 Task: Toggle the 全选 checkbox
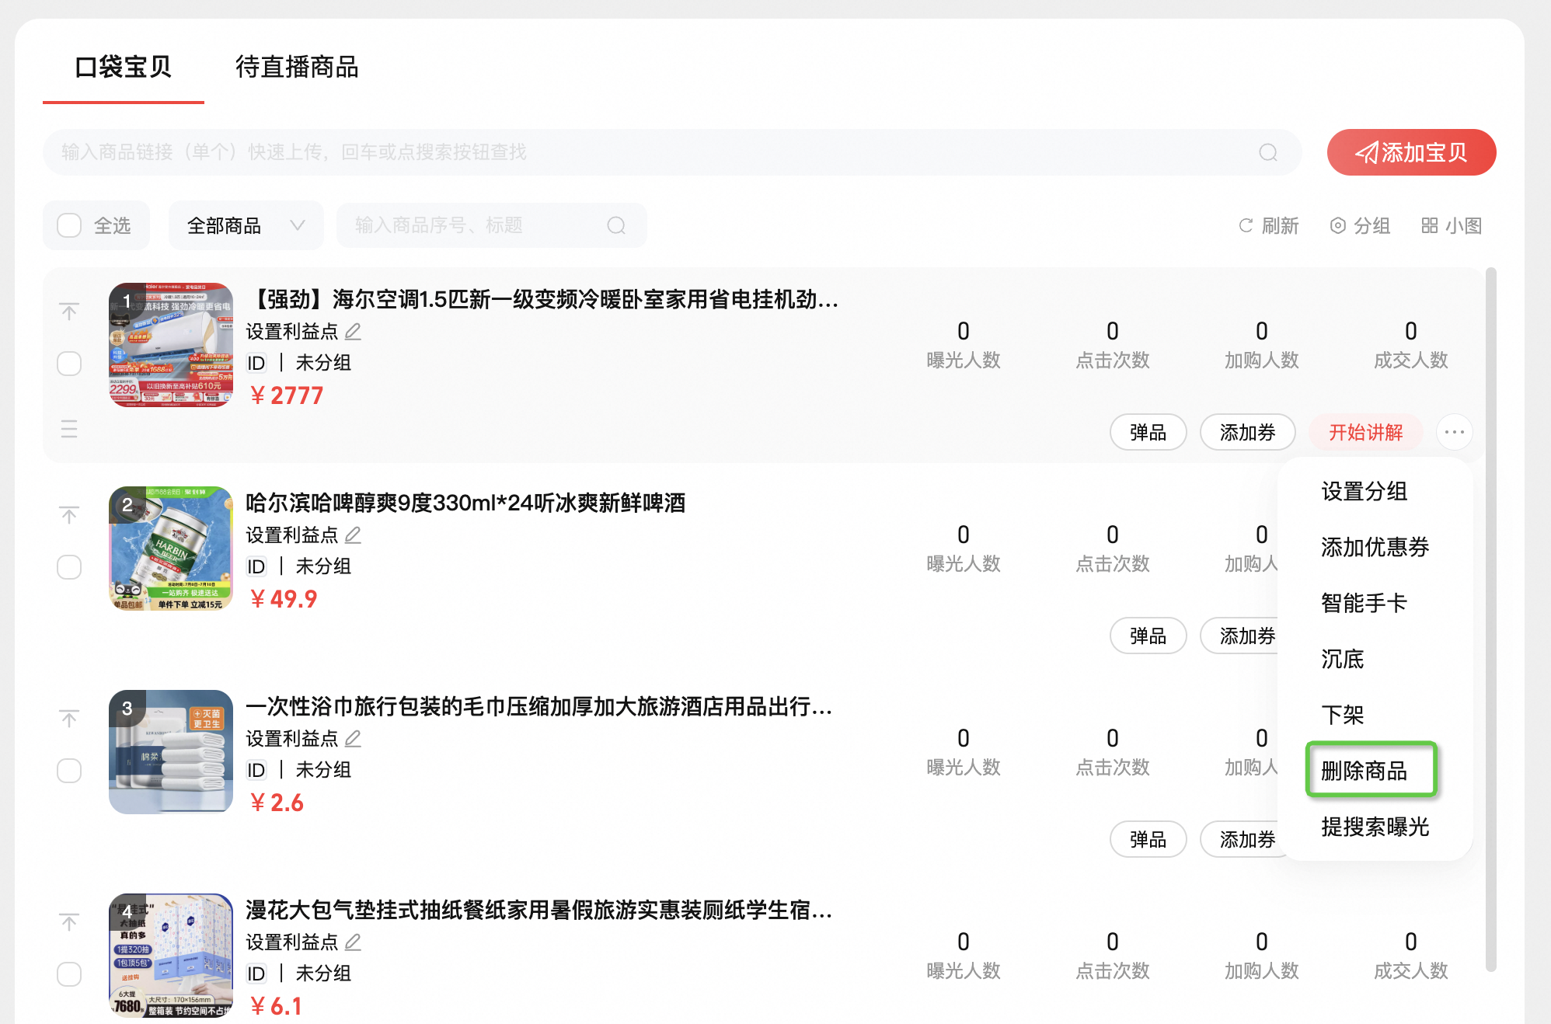tap(69, 225)
